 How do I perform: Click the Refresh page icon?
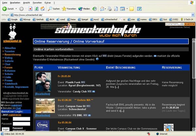36,8
